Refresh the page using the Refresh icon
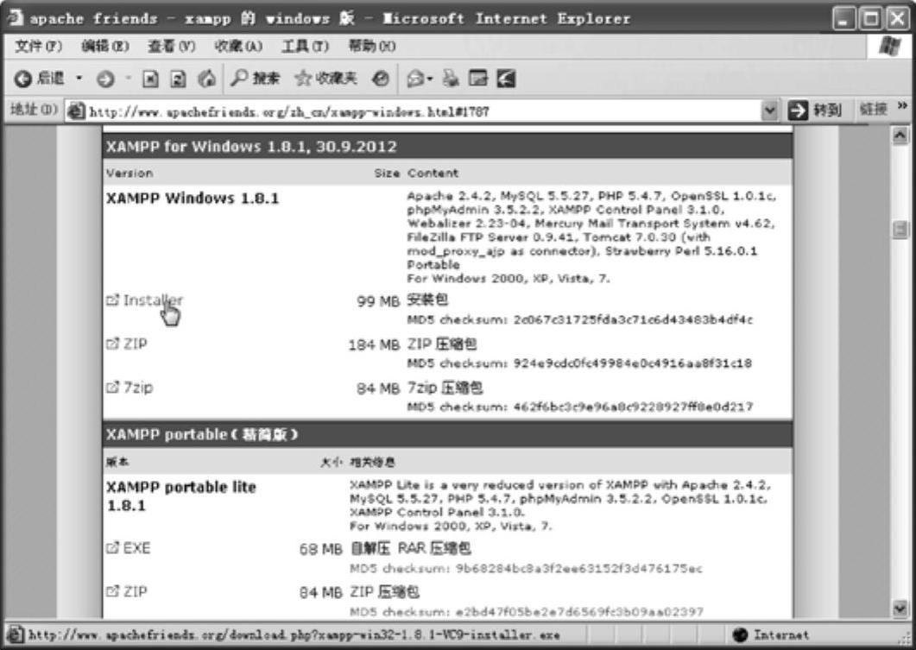The width and height of the screenshot is (916, 650). (178, 79)
